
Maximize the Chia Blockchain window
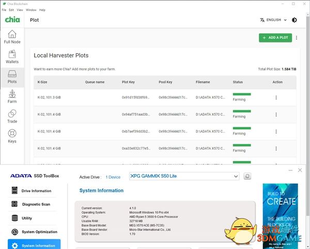[x=293, y=4]
